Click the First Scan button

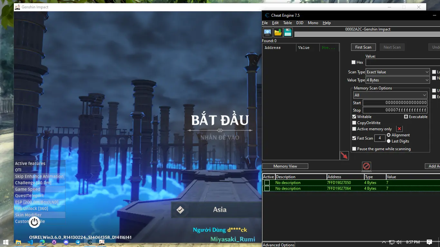pyautogui.click(x=363, y=47)
